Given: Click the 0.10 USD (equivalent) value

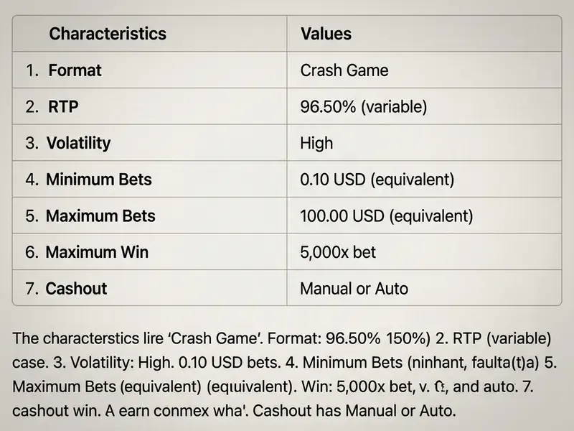Looking at the screenshot, I should pos(377,179).
